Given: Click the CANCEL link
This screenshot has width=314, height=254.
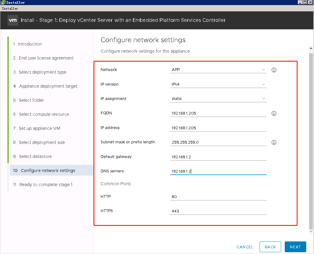Looking at the screenshot, I should coord(245,247).
